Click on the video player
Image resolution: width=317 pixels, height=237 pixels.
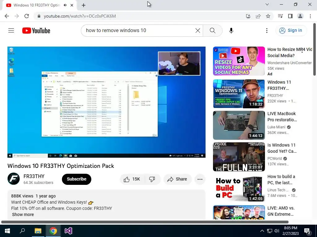tap(106, 102)
